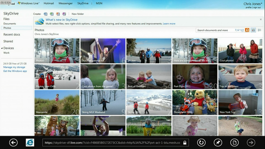The width and height of the screenshot is (265, 149).
Task: Select the Work device
Action: [6, 53]
